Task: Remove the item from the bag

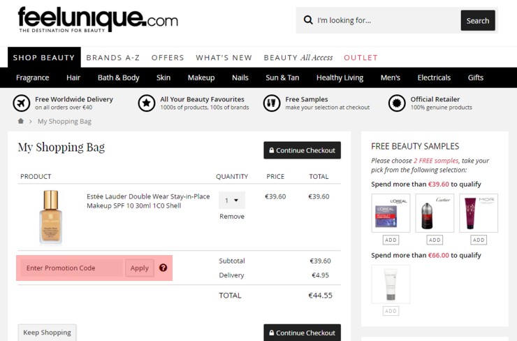Action: 232,217
